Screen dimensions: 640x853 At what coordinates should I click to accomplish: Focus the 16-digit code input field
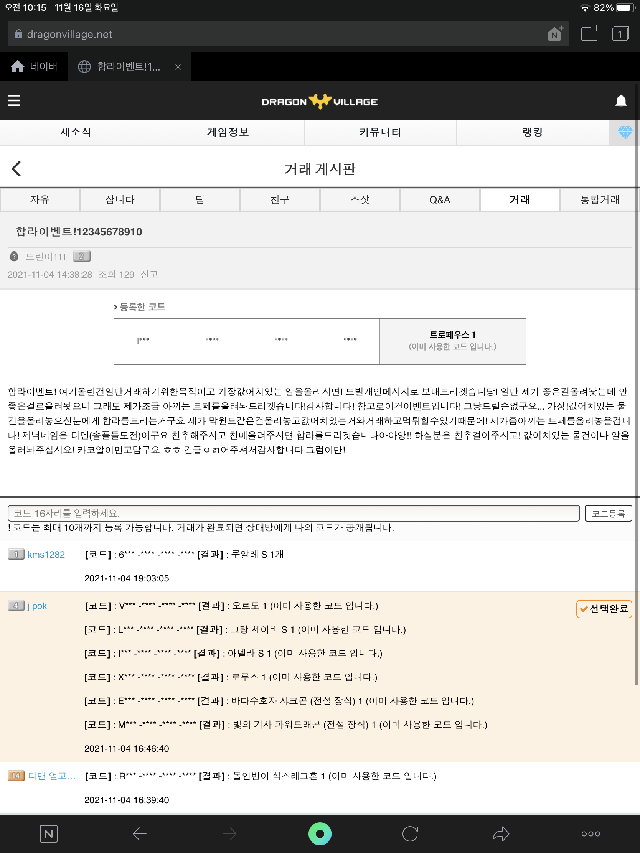(x=293, y=513)
